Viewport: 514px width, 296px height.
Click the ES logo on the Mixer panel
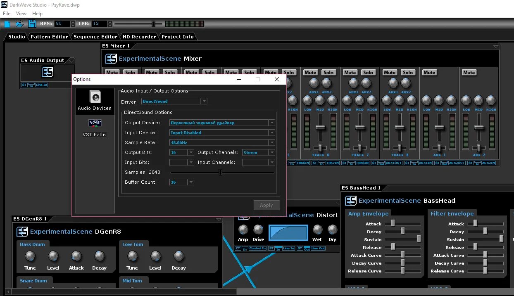pyautogui.click(x=111, y=59)
